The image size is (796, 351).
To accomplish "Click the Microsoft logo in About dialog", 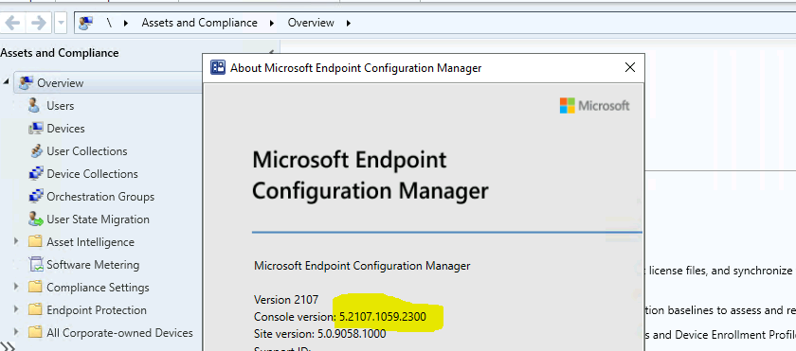I will pyautogui.click(x=594, y=106).
